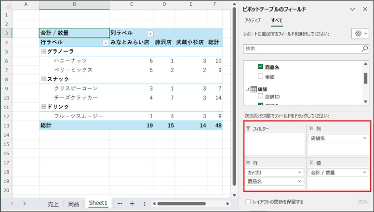Click the sheet tab bar splitter dots

pyautogui.click(x=145, y=204)
